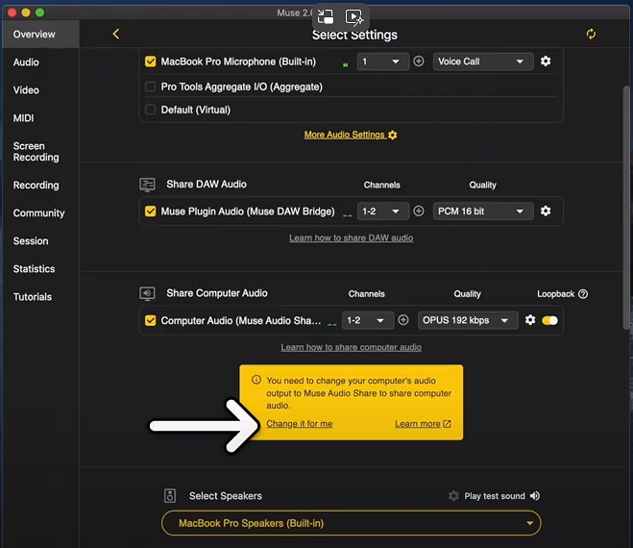The width and height of the screenshot is (633, 548).
Task: Open the Statistics sidebar section
Action: [34, 269]
